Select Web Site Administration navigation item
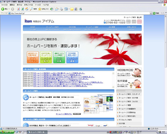 tap(92, 28)
